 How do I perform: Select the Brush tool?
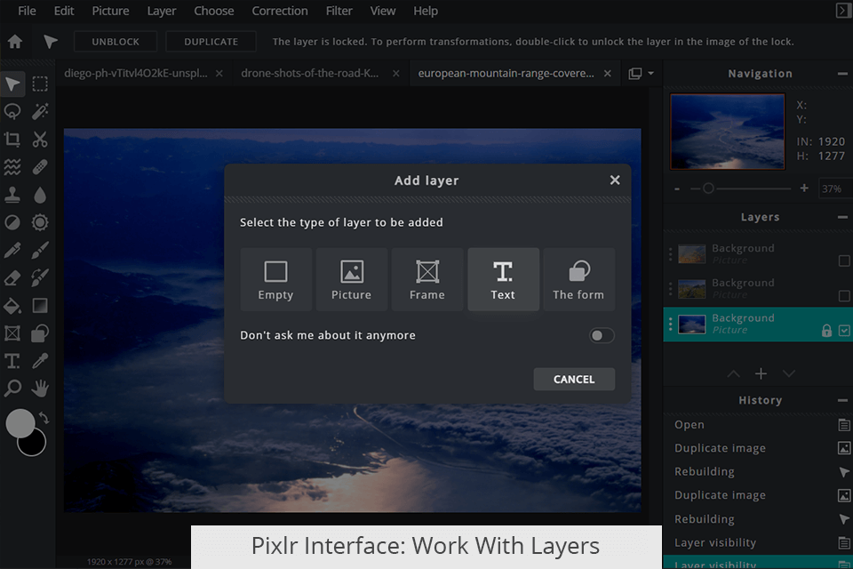pyautogui.click(x=40, y=250)
